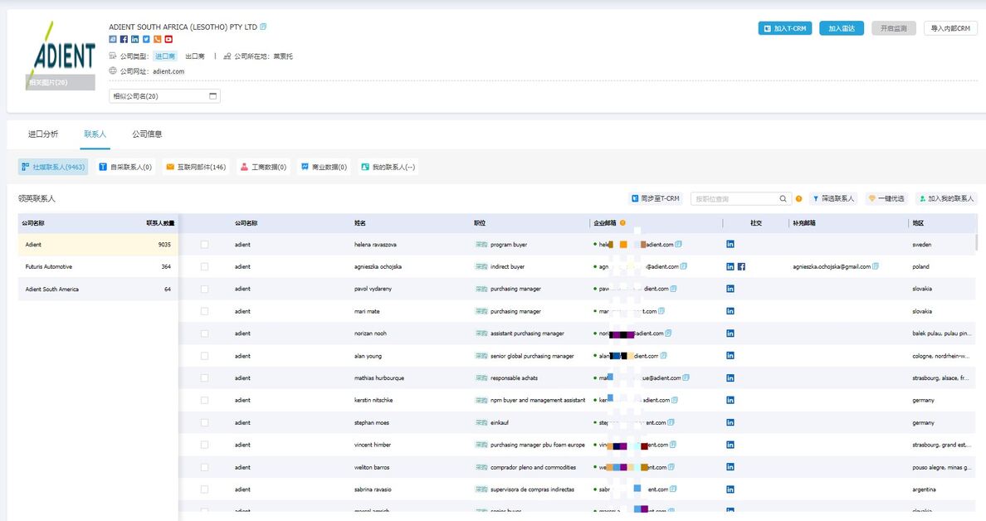Select the checkbox for alan young row
Image resolution: width=986 pixels, height=521 pixels.
coord(204,356)
